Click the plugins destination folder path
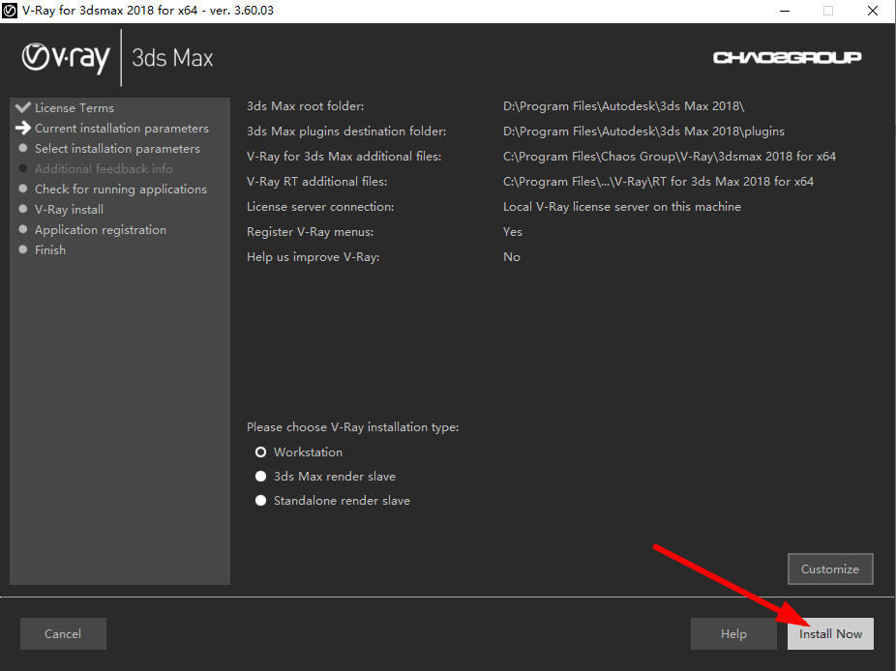 pos(643,131)
